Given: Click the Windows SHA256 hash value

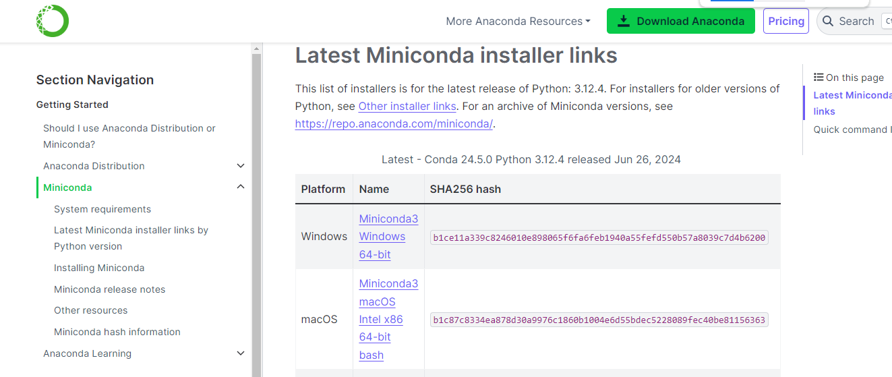Looking at the screenshot, I should click(x=599, y=237).
